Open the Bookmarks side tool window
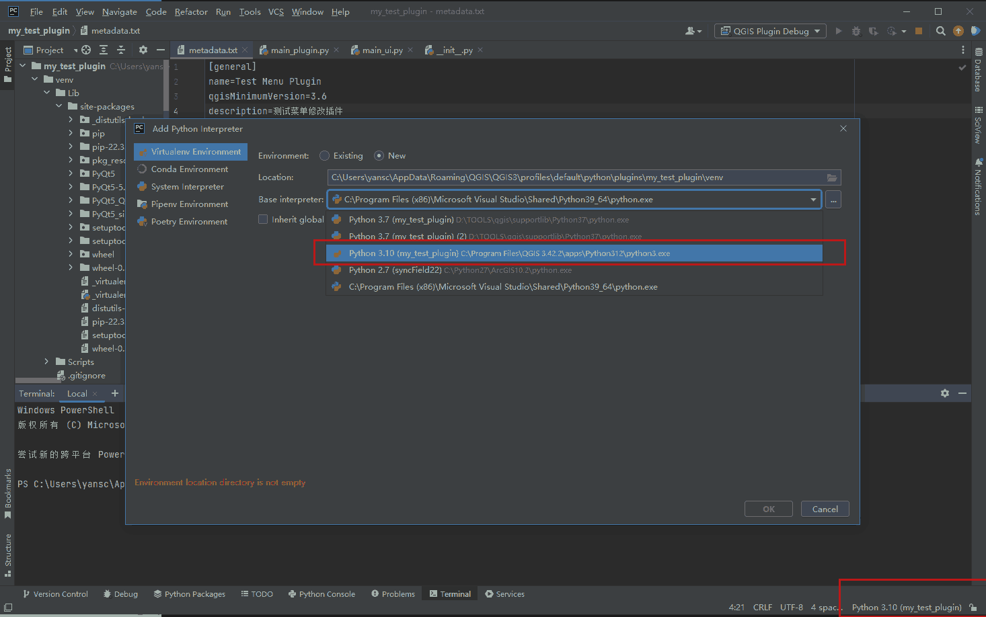 (7, 493)
